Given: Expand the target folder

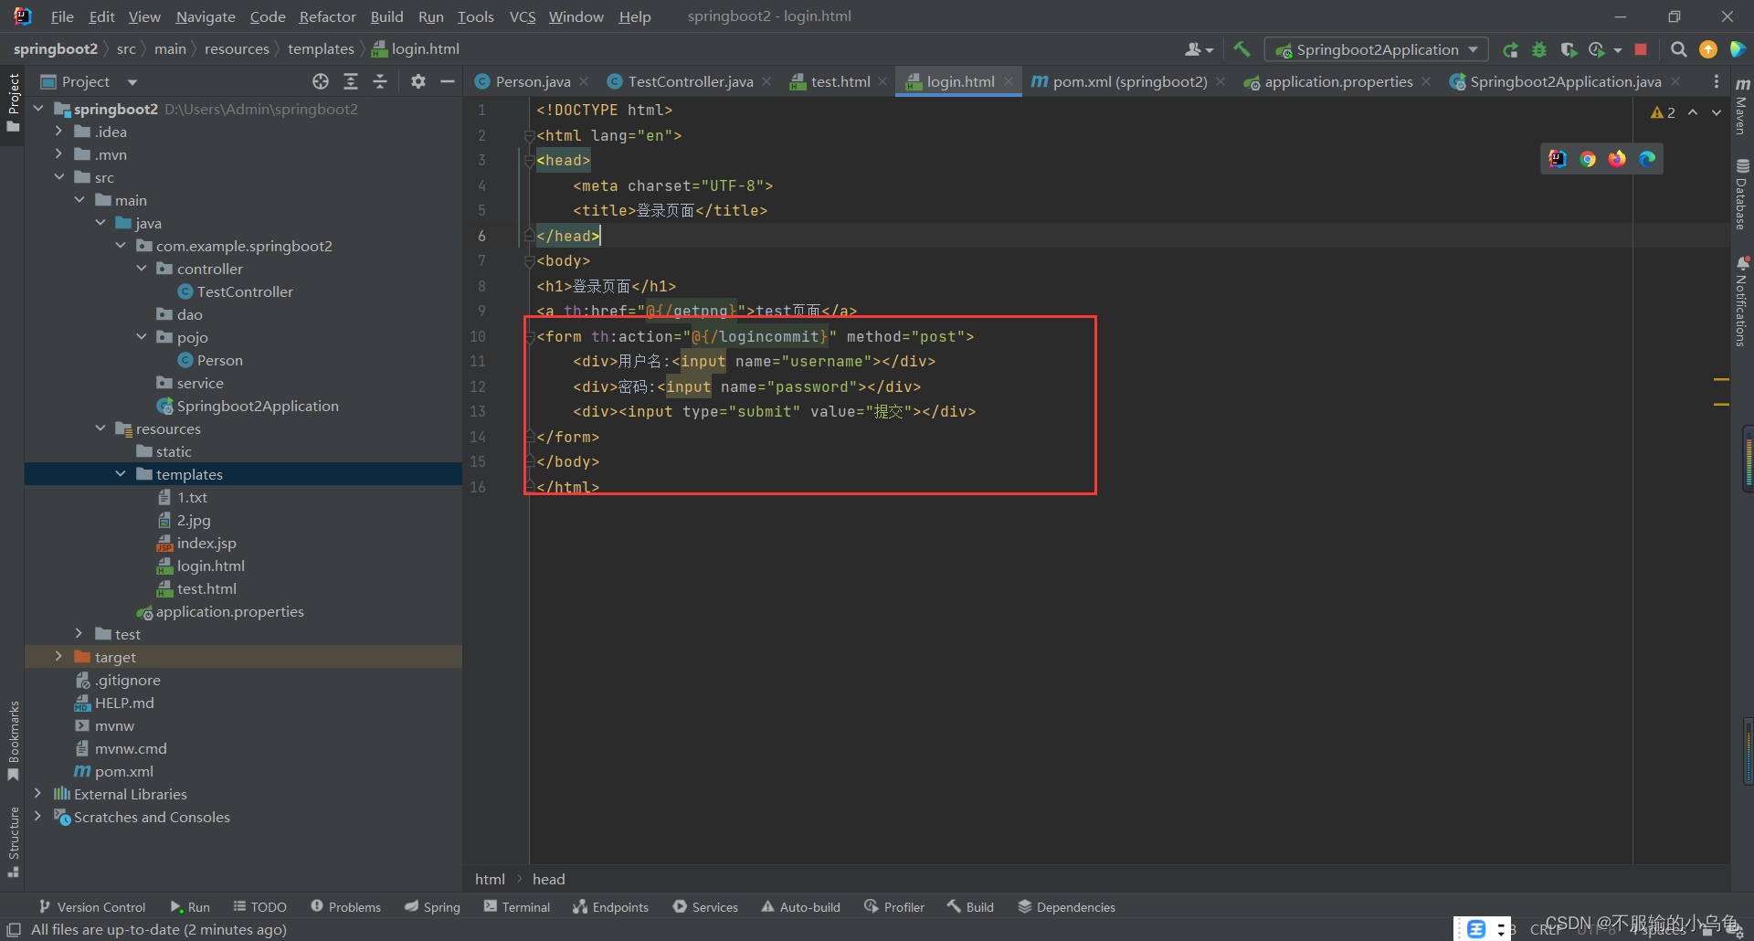Looking at the screenshot, I should tap(58, 657).
